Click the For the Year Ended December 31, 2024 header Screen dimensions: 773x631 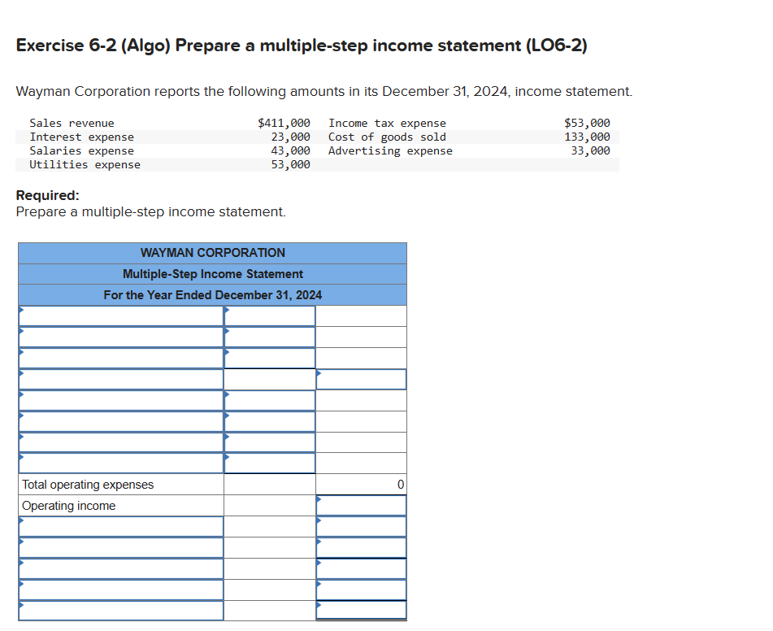212,294
